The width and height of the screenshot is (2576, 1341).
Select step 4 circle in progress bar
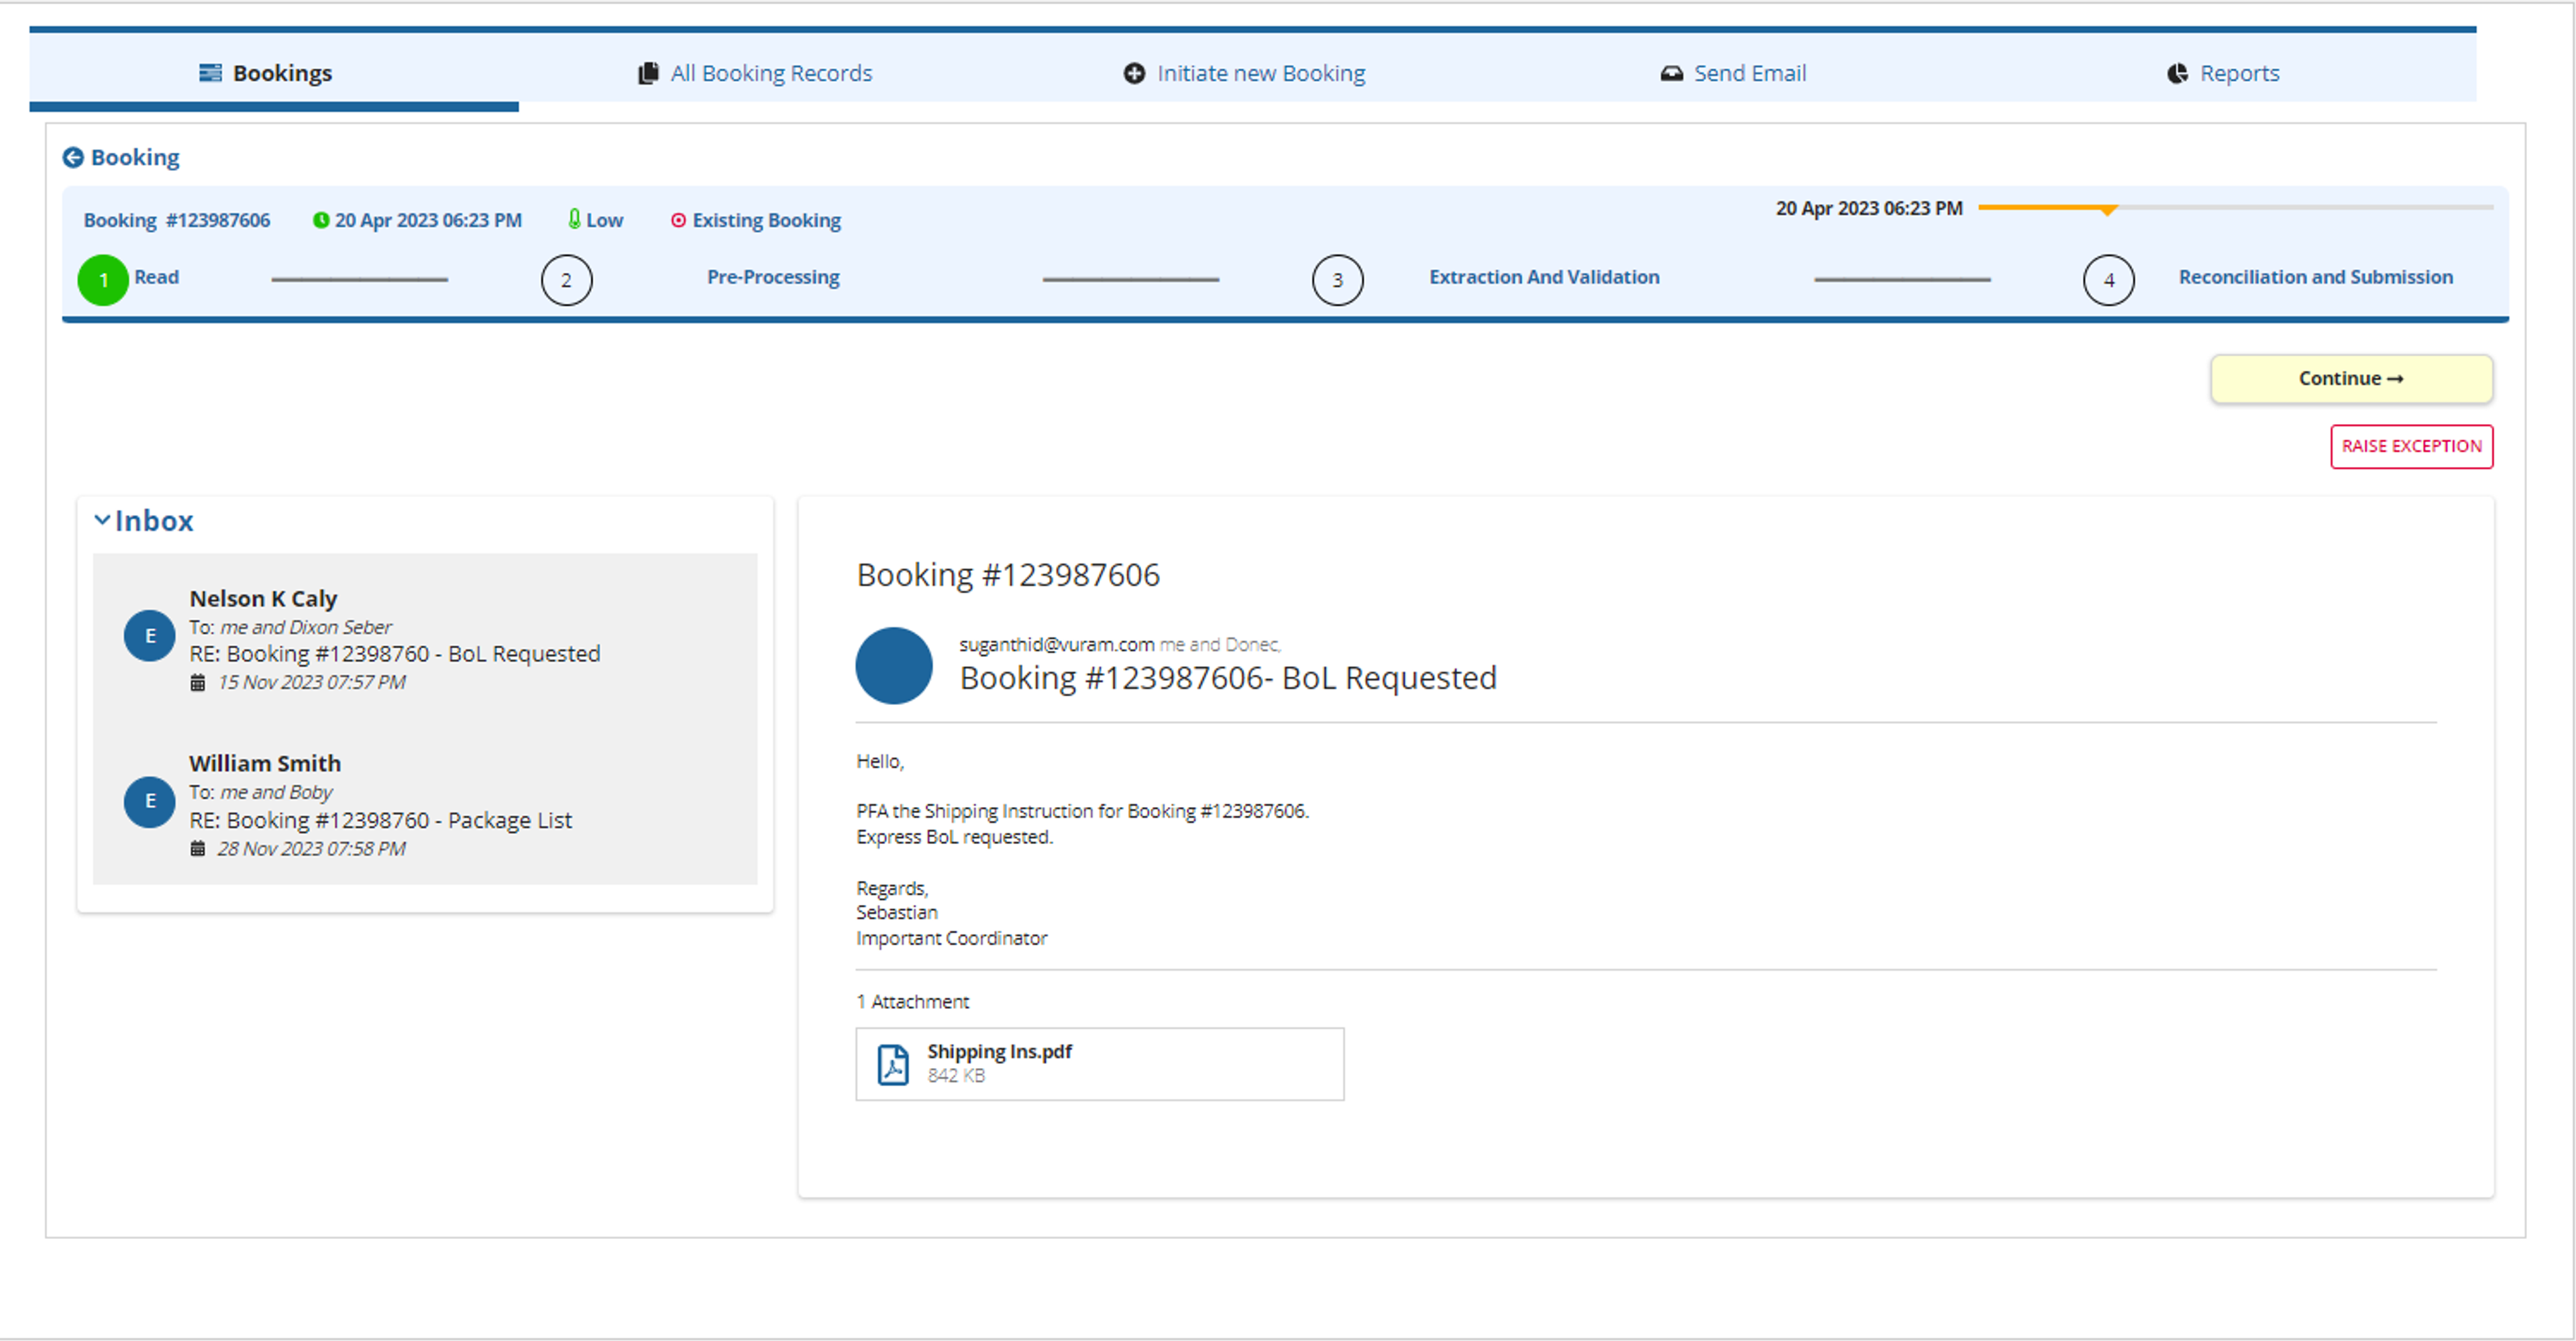(2108, 280)
